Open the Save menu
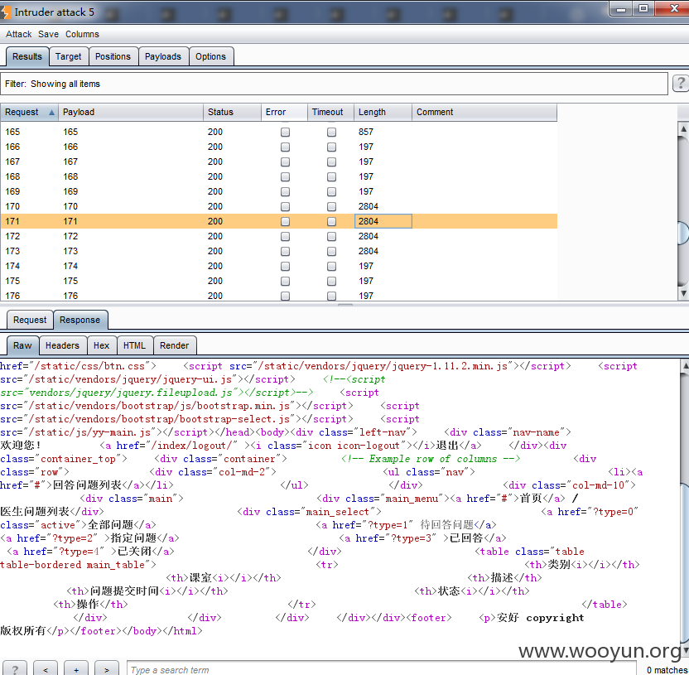 [x=48, y=34]
